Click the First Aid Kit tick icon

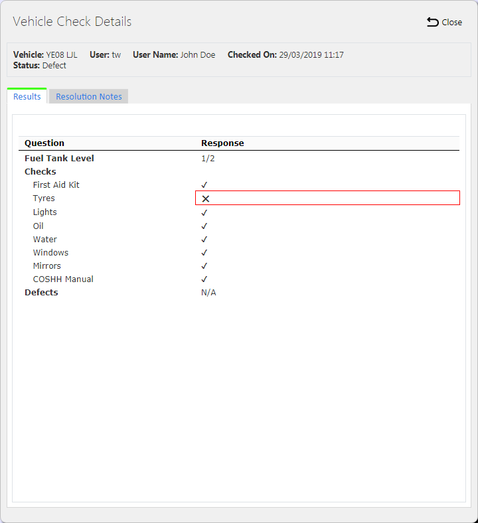[x=204, y=185]
